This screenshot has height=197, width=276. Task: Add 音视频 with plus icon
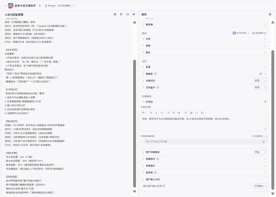coord(265,173)
